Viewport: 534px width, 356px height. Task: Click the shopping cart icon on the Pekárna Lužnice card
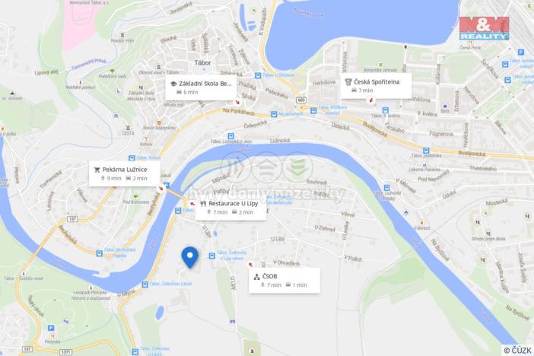click(x=97, y=170)
